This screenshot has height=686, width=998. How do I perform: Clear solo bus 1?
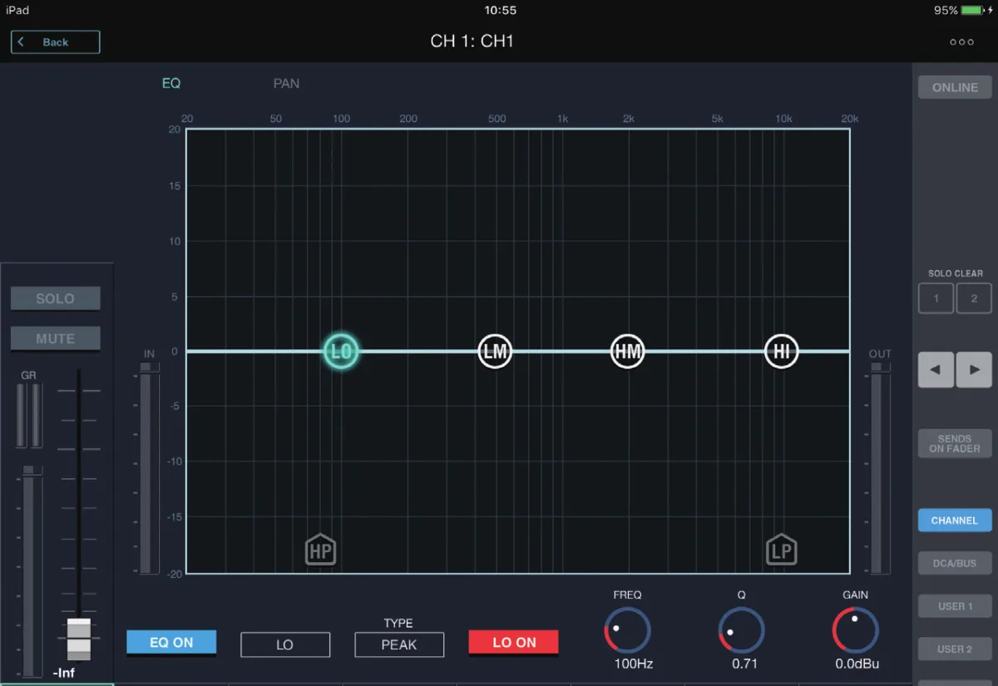click(936, 299)
